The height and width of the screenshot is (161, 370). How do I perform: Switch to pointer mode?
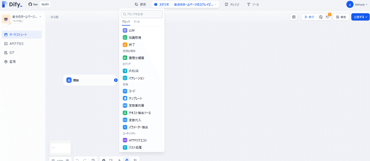pos(119,160)
